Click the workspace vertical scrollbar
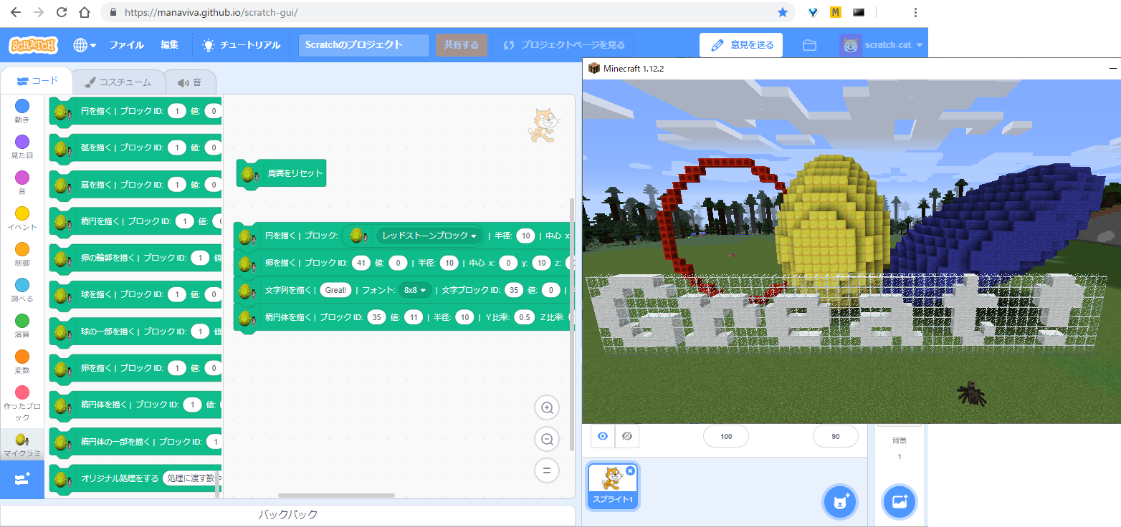Viewport: 1121px width, 527px height. (x=571, y=324)
